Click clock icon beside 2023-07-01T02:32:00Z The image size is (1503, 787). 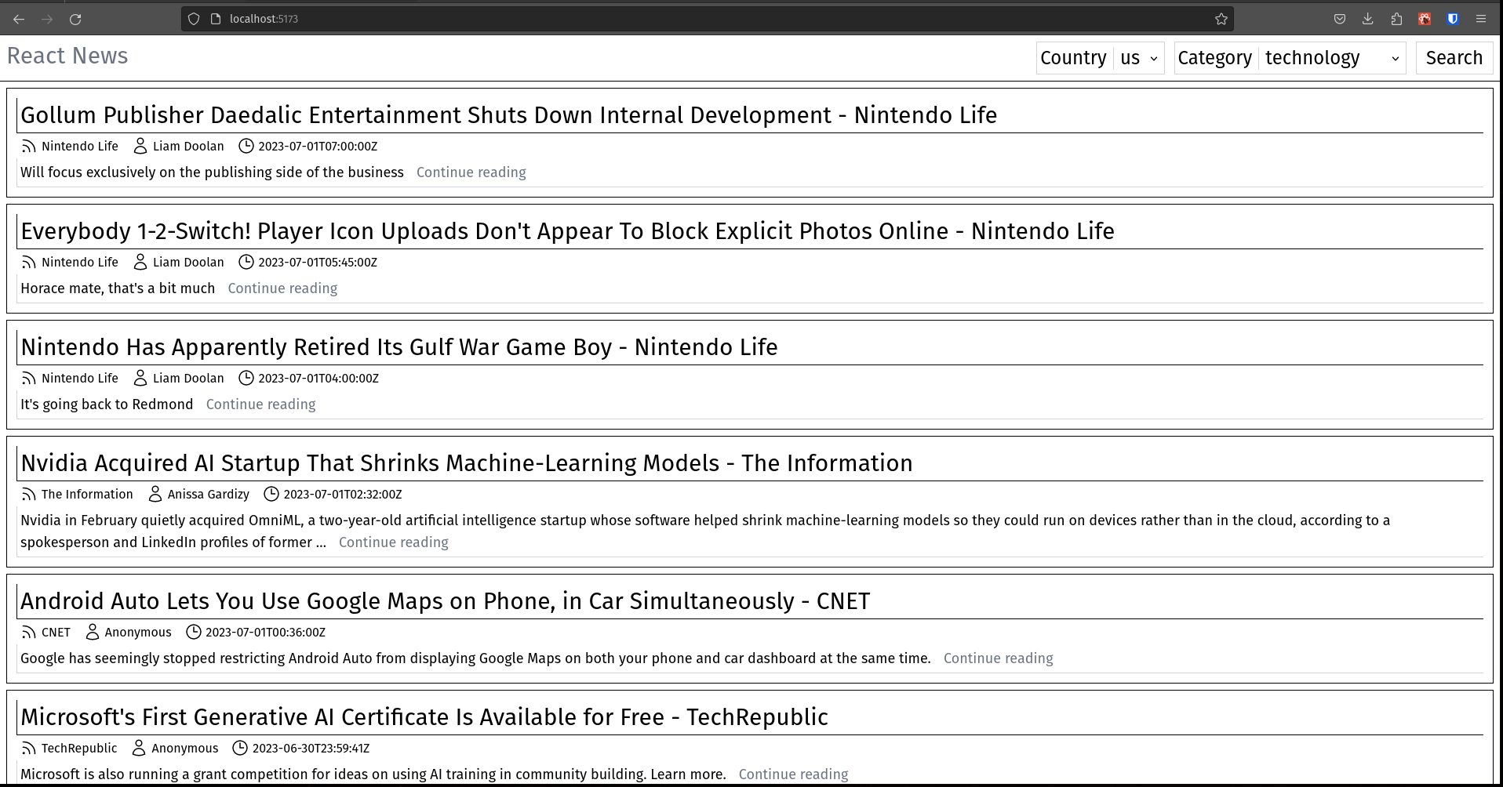(x=271, y=494)
